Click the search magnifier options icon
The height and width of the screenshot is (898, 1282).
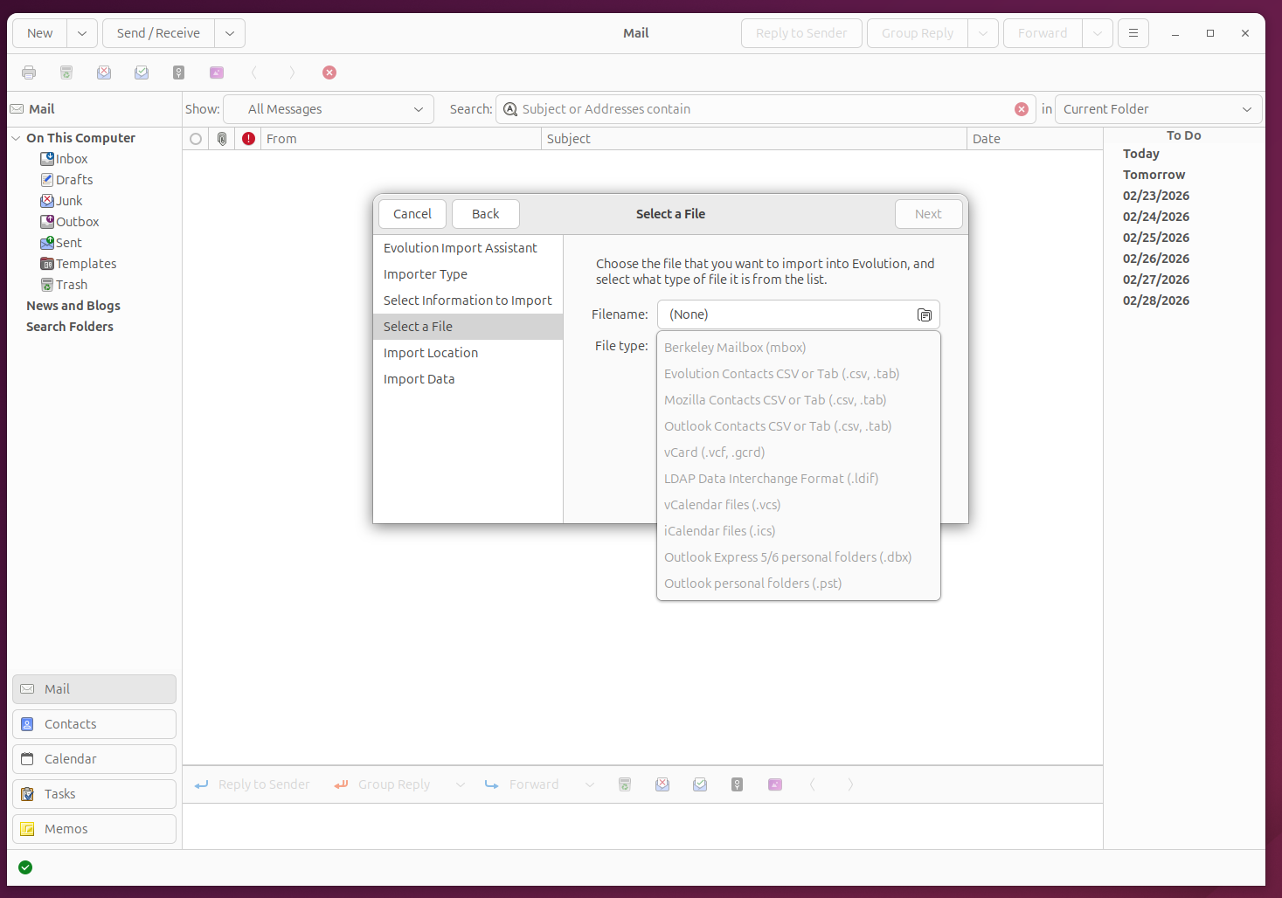tap(510, 109)
